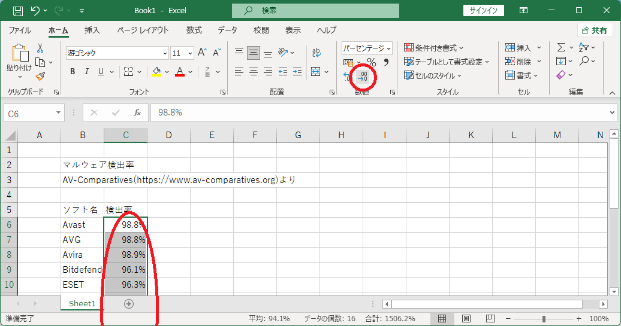This screenshot has height=326, width=621.
Task: Open find and select magnifier
Action: click(x=587, y=61)
